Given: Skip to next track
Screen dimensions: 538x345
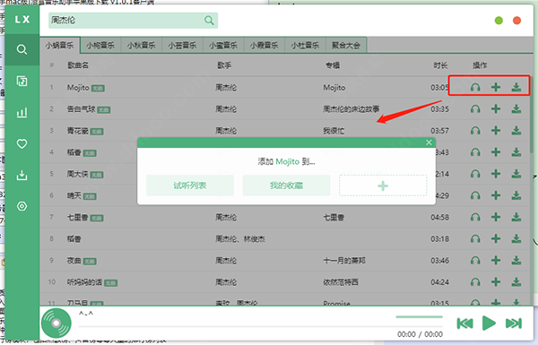Looking at the screenshot, I should tap(514, 323).
